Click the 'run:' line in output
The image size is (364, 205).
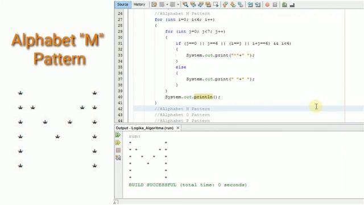[135, 137]
